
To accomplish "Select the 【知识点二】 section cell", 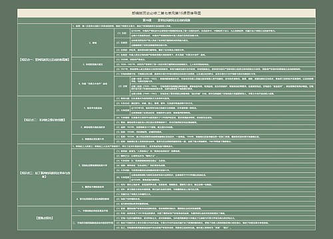I will 45,119.
